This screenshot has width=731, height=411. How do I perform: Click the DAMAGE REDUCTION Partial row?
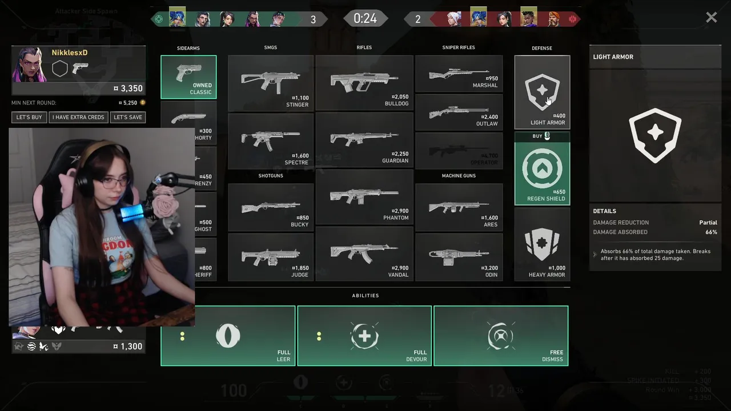655,223
